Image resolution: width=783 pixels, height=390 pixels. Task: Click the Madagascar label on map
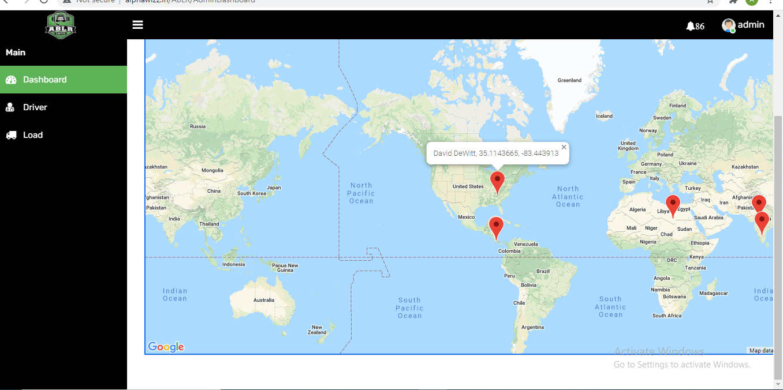coord(714,293)
